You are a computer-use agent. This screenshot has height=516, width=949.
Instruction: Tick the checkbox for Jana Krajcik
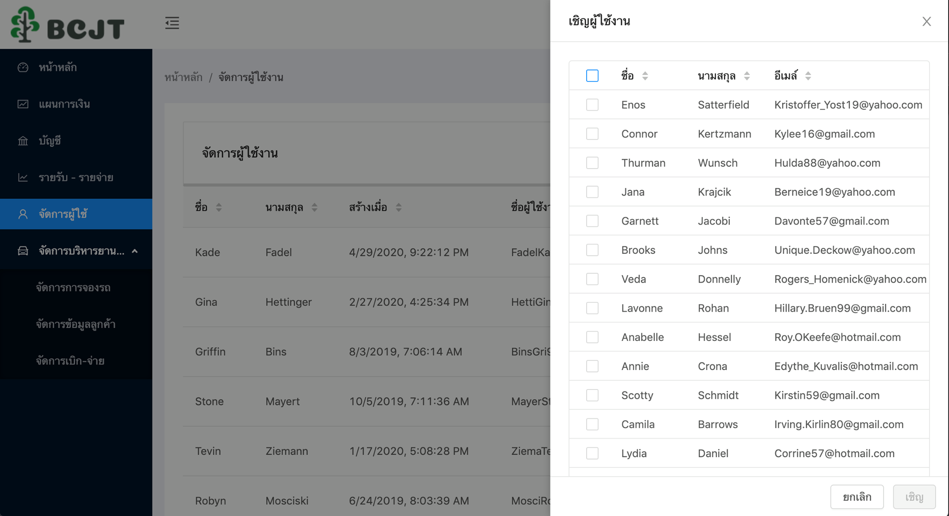[x=592, y=192]
